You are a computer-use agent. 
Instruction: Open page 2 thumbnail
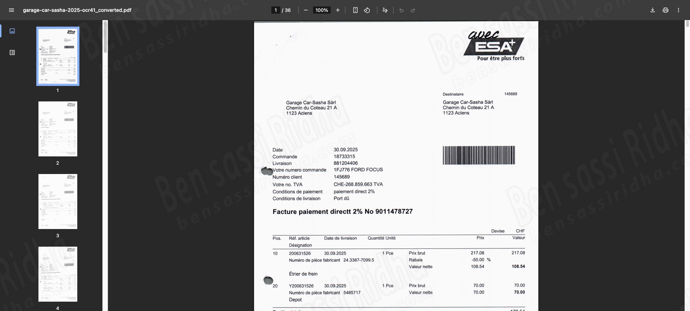[58, 129]
